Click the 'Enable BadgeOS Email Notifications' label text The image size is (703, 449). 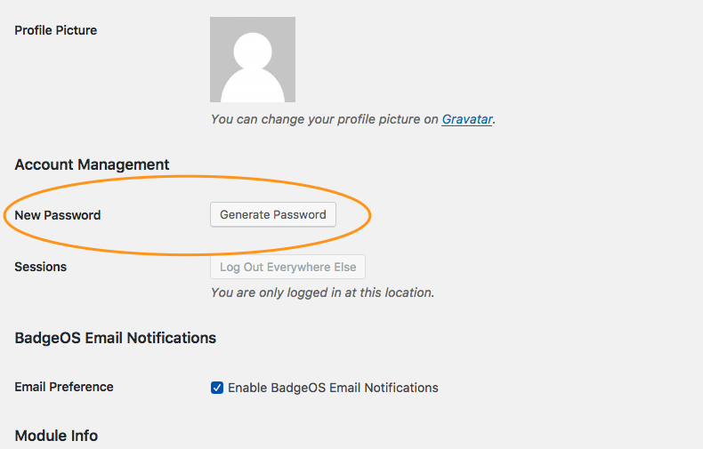pyautogui.click(x=333, y=388)
